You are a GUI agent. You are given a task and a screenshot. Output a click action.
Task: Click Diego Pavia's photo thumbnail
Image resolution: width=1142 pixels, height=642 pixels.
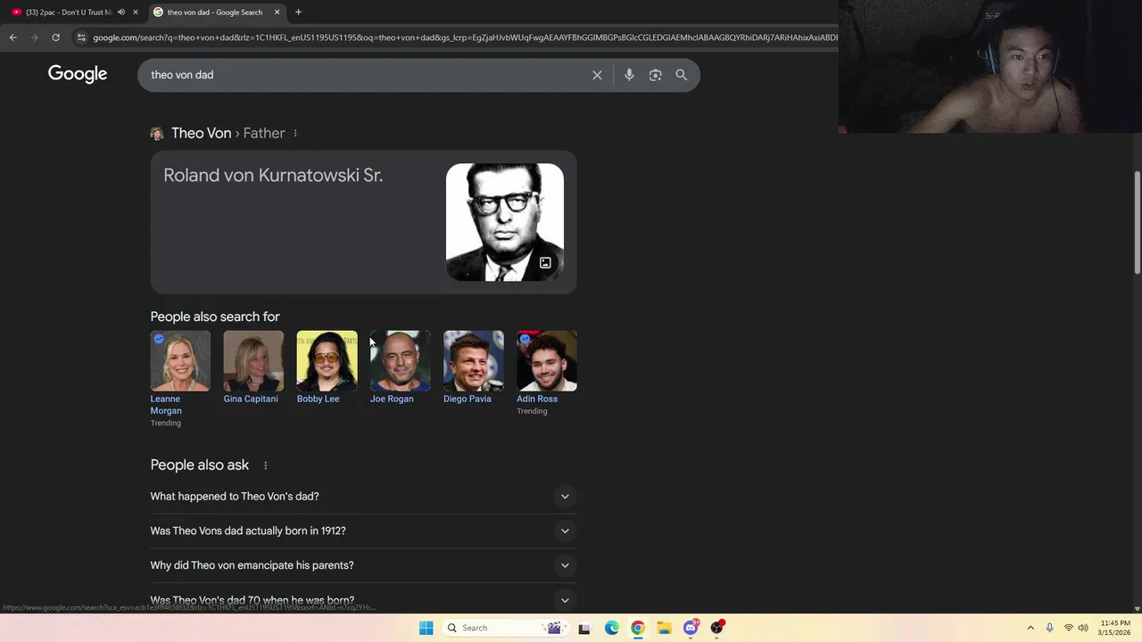click(x=474, y=361)
